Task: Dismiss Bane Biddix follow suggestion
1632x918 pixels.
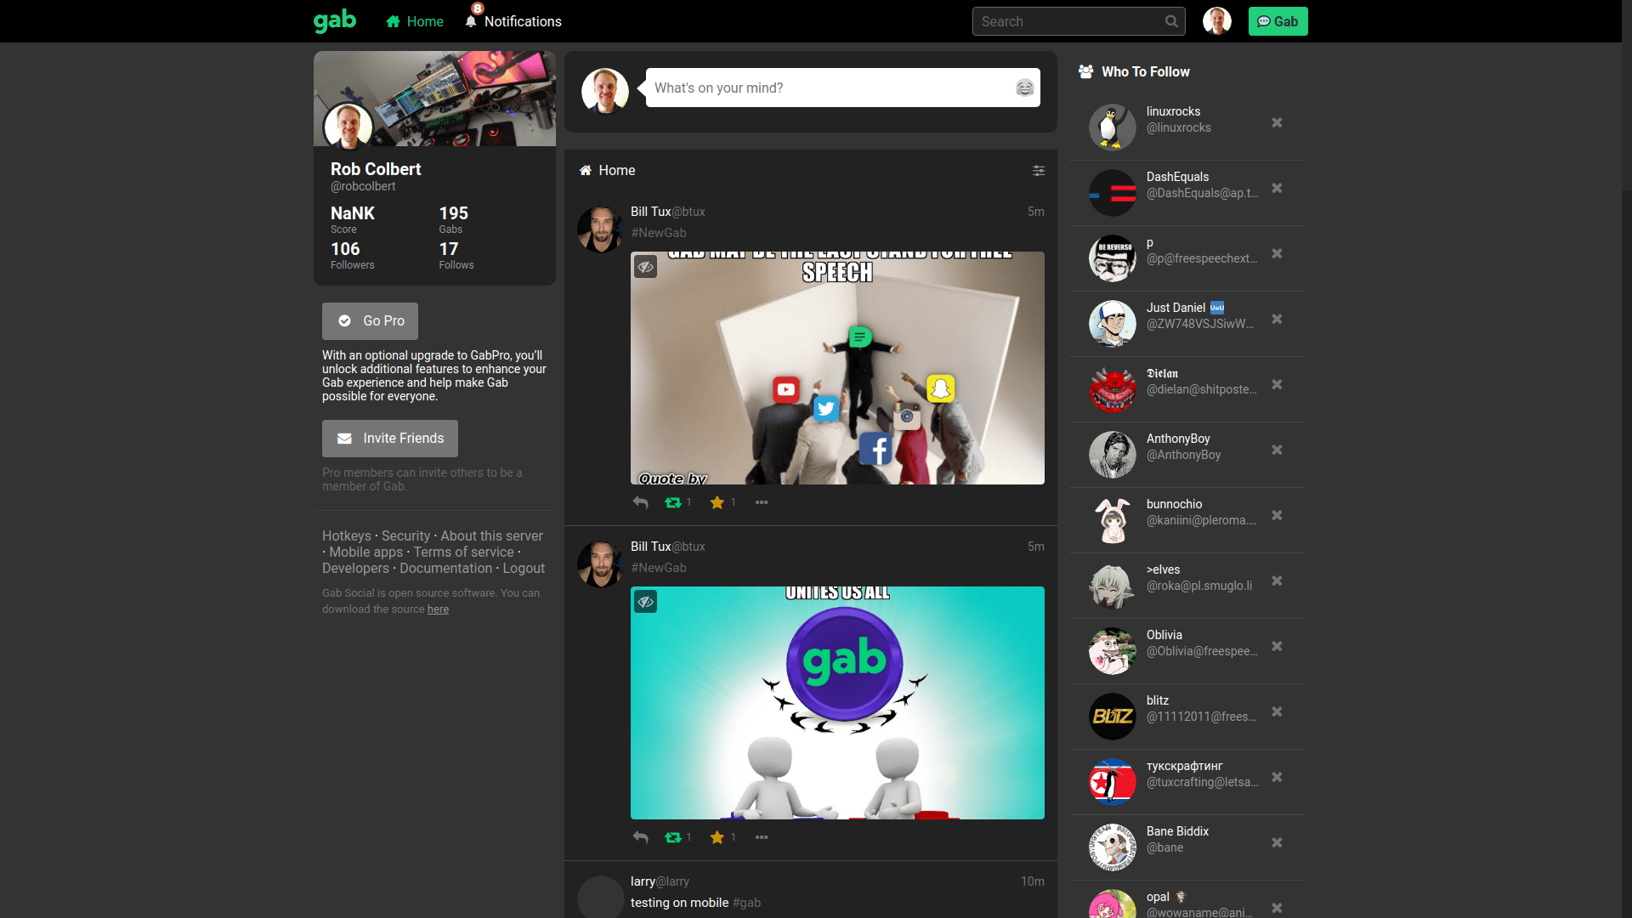Action: point(1277,842)
